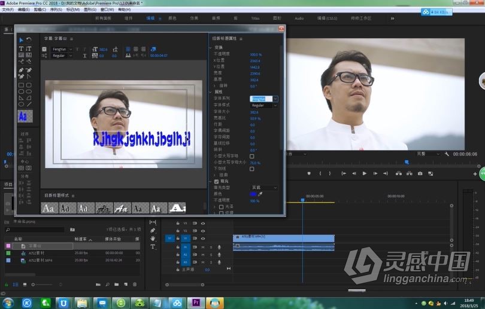This screenshot has height=309, width=485.
Task: Toggle the V3 track lock
Action: [178, 223]
